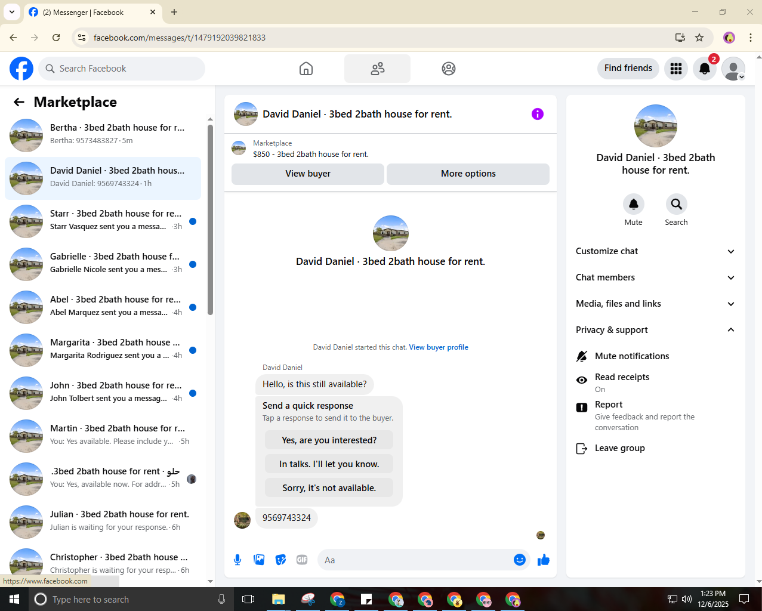Toggle Read receipts setting
The width and height of the screenshot is (762, 611).
click(x=656, y=382)
